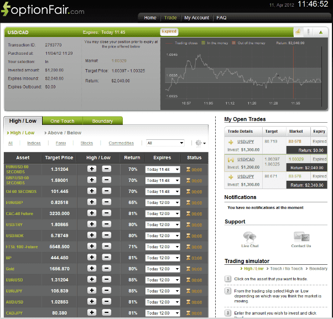The width and height of the screenshot is (333, 319).
Task: Select the High / Low main tab
Action: click(x=23, y=121)
